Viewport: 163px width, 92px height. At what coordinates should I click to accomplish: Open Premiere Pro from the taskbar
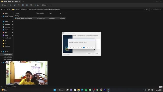105,90
